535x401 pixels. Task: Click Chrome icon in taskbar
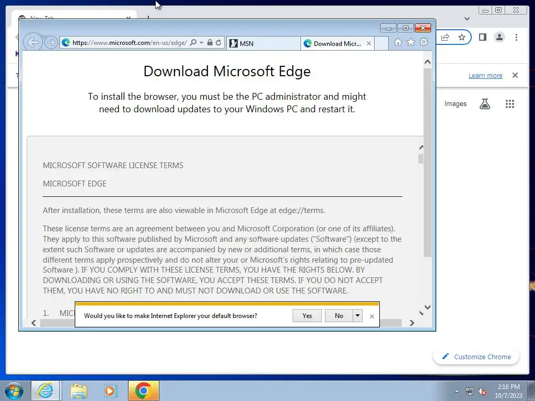pos(144,391)
